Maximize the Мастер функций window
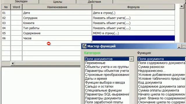 tap(184, 46)
